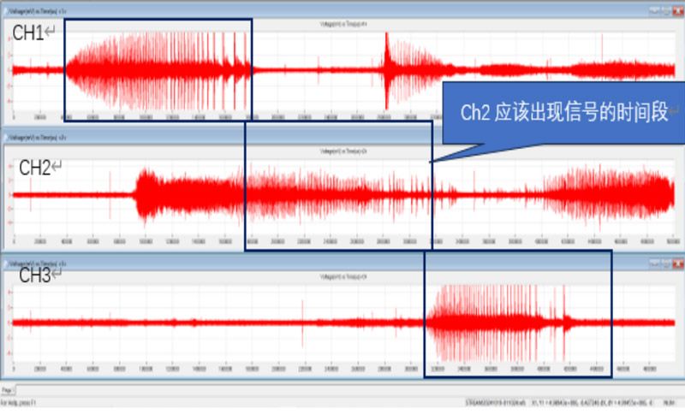Click the boxed signal burst in CH3
Viewport: 685px width, 414px height.
click(x=518, y=322)
